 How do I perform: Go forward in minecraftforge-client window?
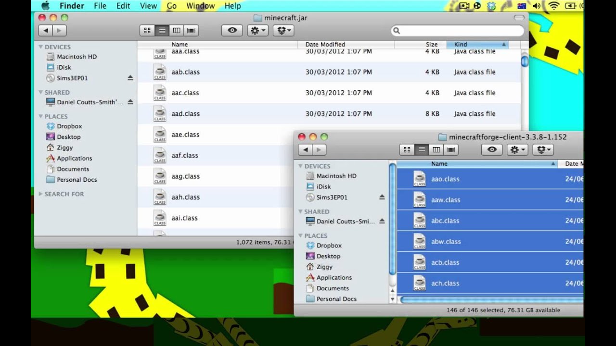319,150
